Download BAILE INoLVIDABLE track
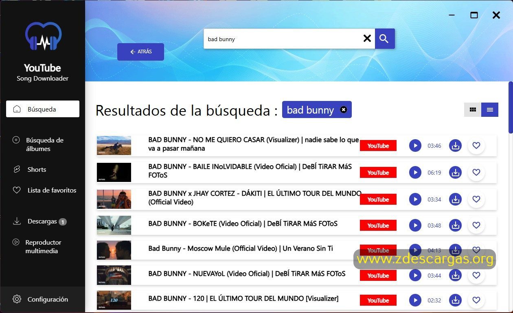Screen dimensions: 513x313 pos(455,172)
